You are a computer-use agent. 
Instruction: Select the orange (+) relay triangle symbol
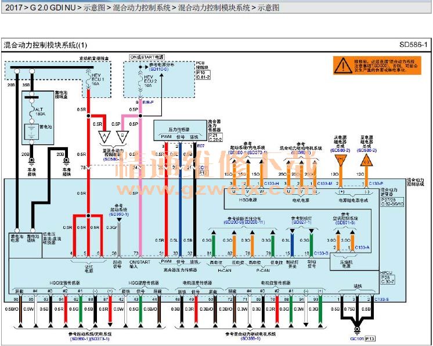[x=341, y=161]
